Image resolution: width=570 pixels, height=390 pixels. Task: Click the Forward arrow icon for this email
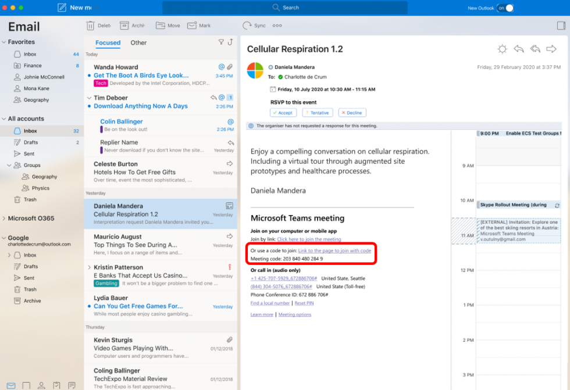pyautogui.click(x=551, y=49)
